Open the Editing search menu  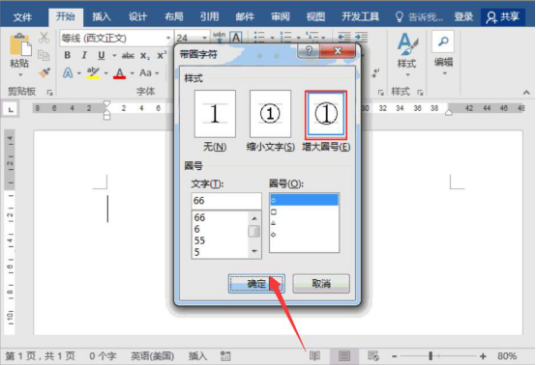[443, 53]
